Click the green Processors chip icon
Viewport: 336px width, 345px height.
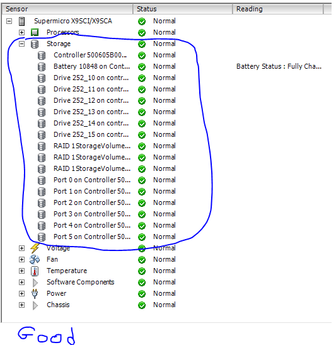tap(35, 32)
